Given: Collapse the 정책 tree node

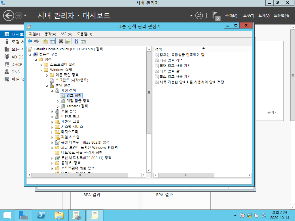Looking at the screenshot, I should [x=36, y=60].
